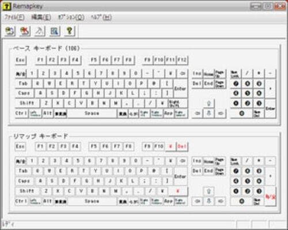Select the Esc key on the remap keyboard
Screen dimensions: 288x230
coord(20,147)
